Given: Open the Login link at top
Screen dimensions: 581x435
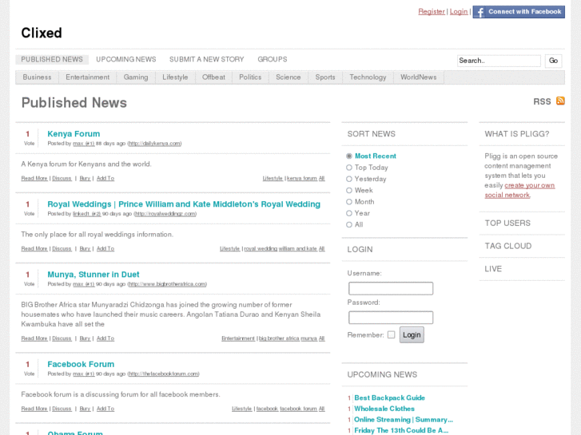Looking at the screenshot, I should coord(459,11).
